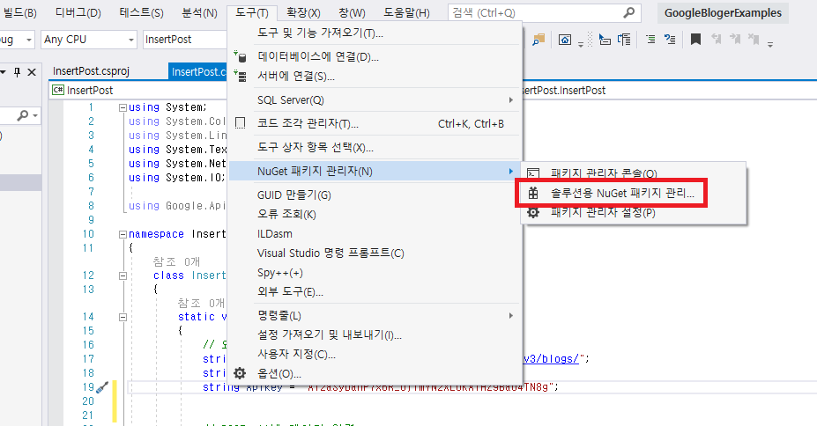The width and height of the screenshot is (817, 426).
Task: Click the 도구(T) menu header
Action: tap(252, 13)
